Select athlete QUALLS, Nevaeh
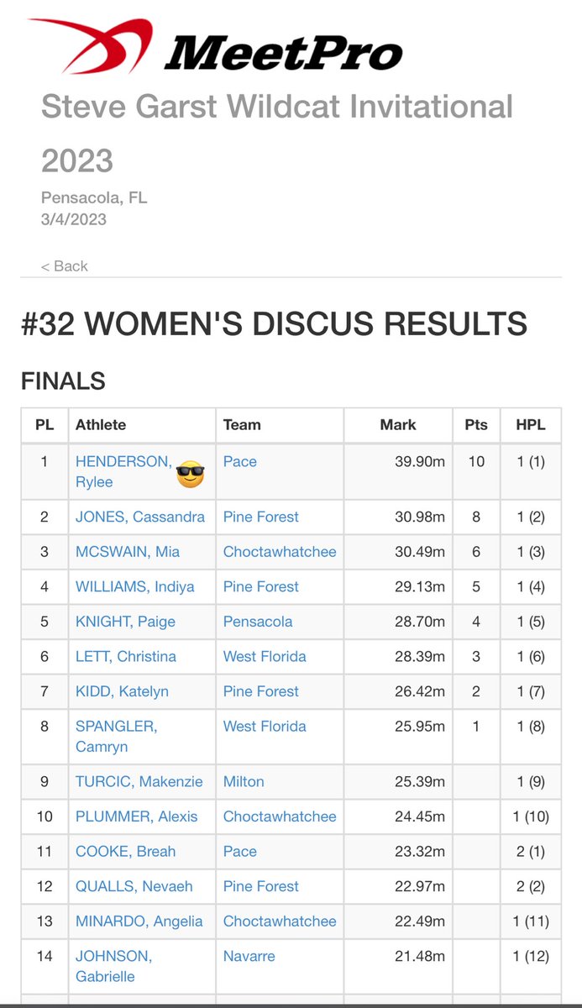 point(134,886)
